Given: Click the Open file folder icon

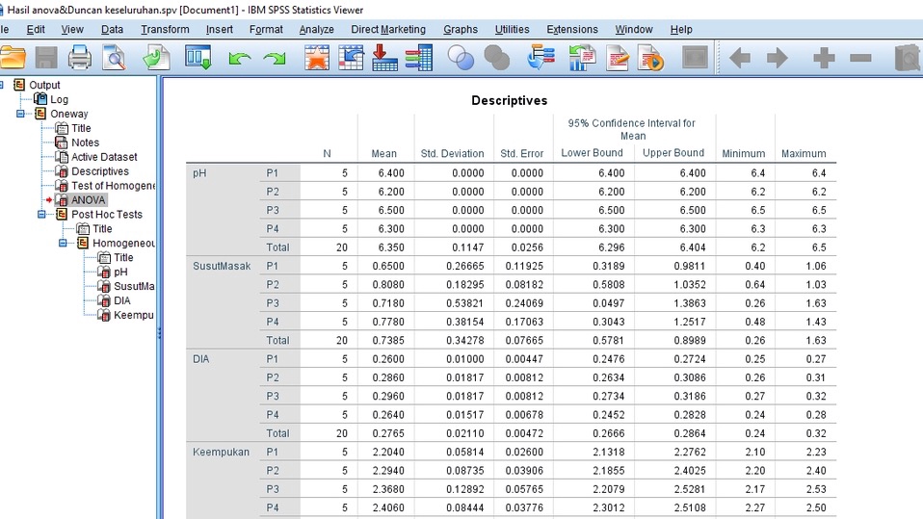Looking at the screenshot, I should point(13,59).
